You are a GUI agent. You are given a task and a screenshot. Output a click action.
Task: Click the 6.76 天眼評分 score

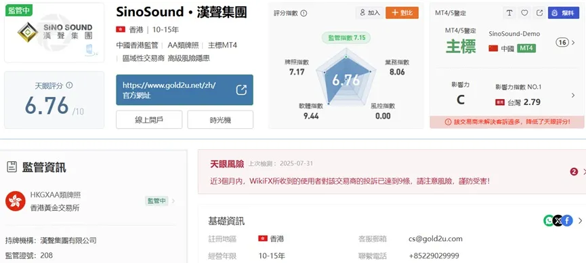coord(47,106)
